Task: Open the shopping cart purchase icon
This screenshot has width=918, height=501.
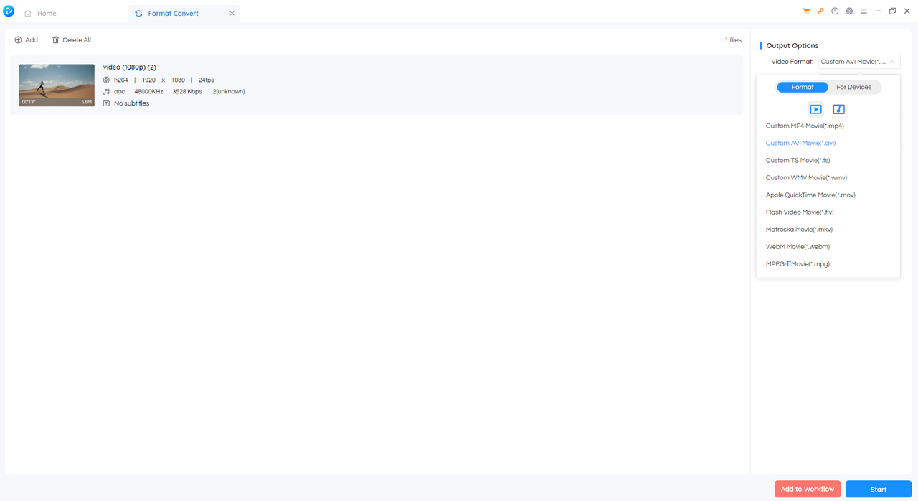Action: [806, 11]
